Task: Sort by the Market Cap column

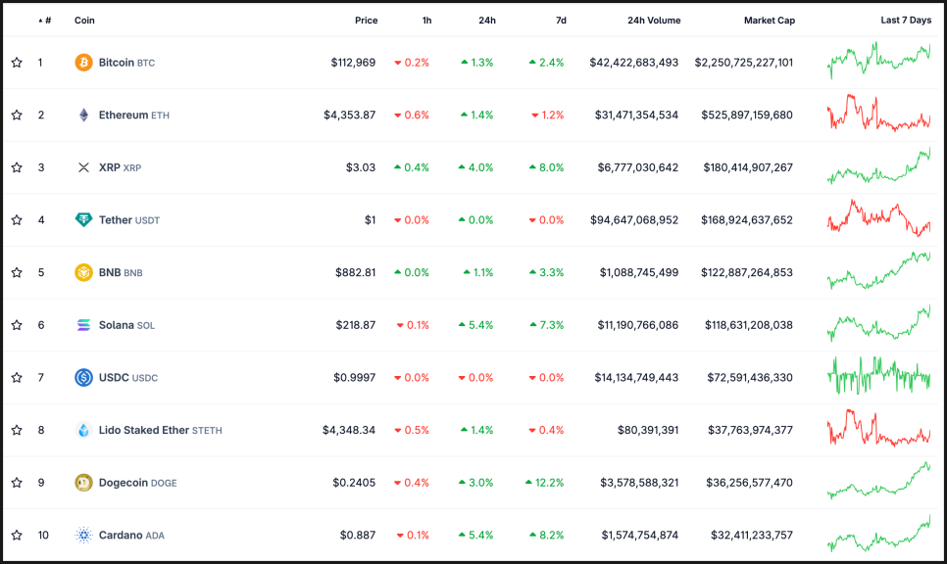Action: [x=770, y=20]
